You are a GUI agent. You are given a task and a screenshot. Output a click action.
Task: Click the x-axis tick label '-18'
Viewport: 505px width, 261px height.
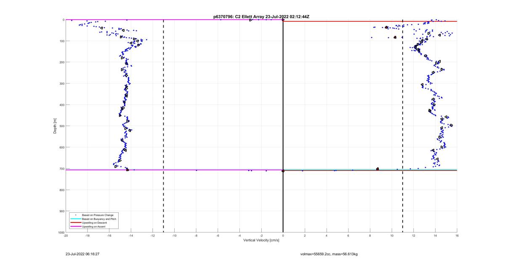(x=88, y=236)
